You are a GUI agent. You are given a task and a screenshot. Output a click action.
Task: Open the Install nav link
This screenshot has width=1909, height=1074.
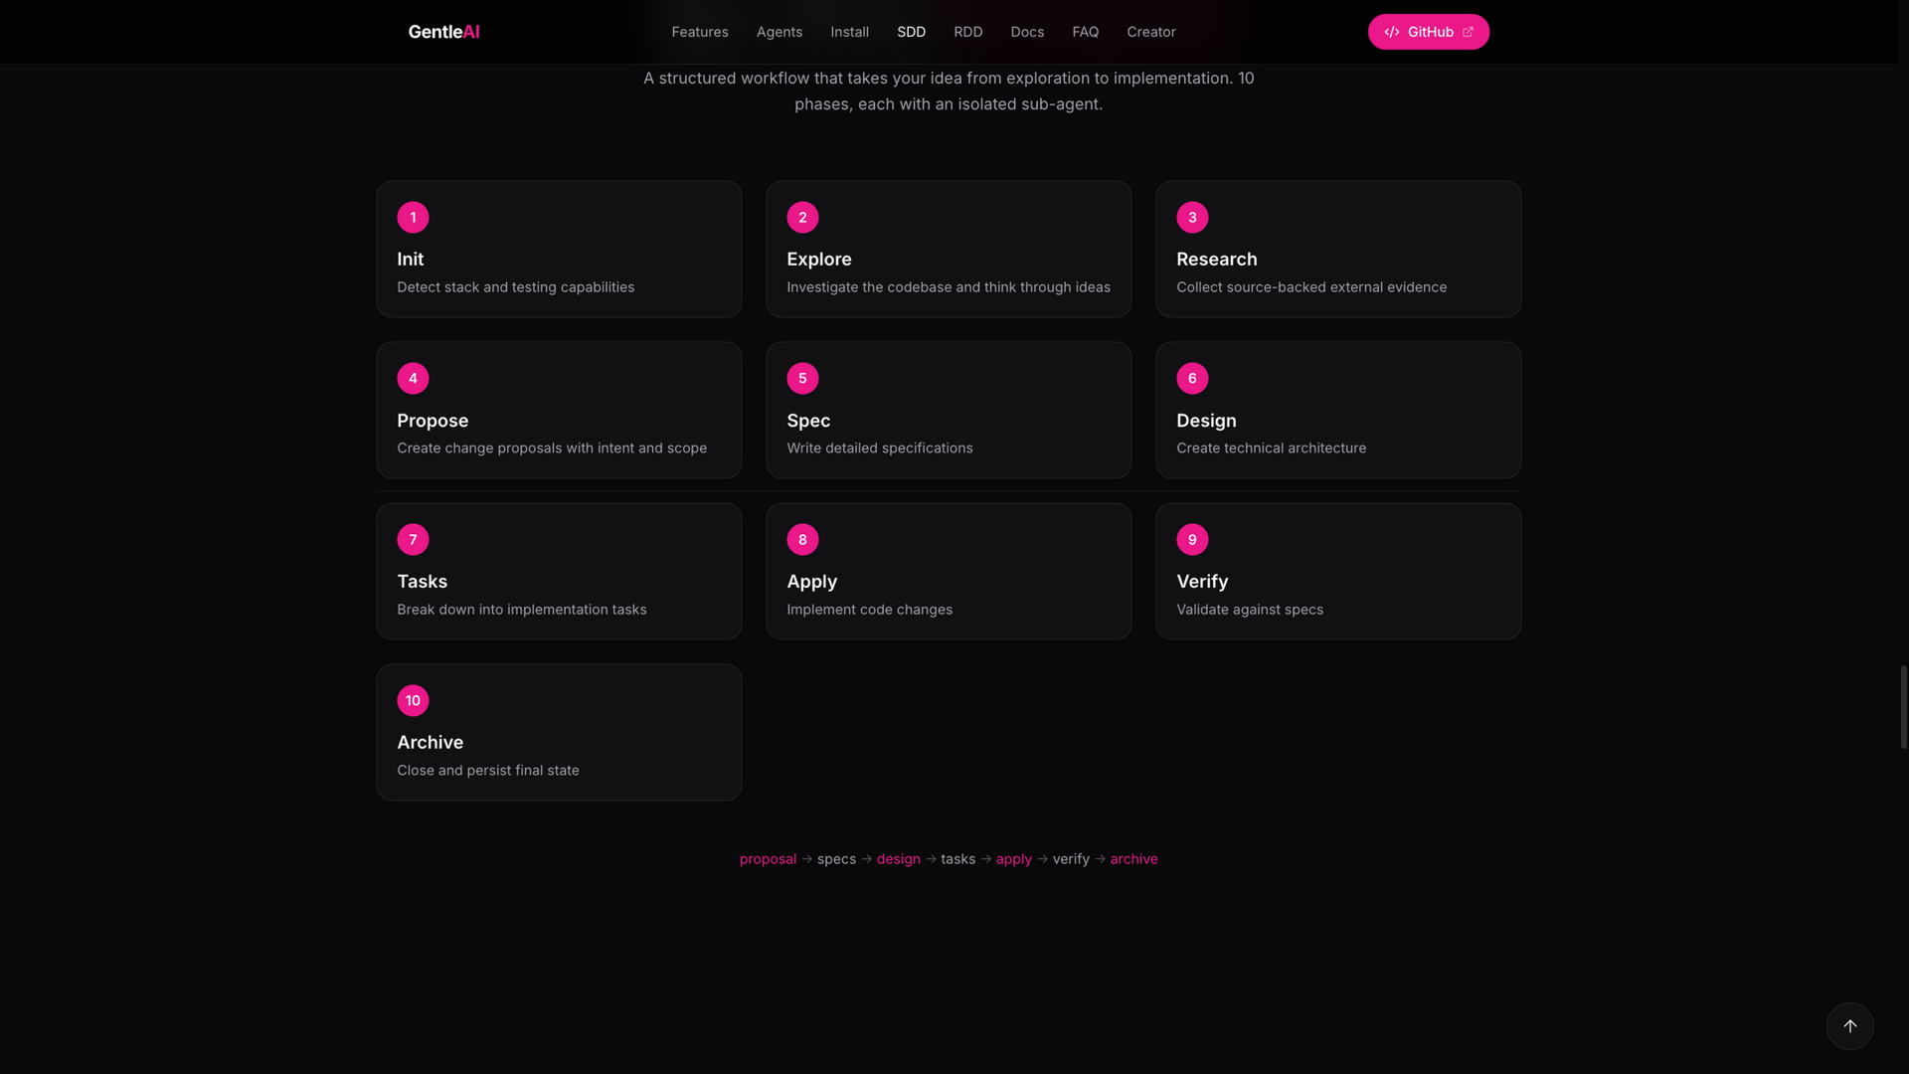(850, 32)
